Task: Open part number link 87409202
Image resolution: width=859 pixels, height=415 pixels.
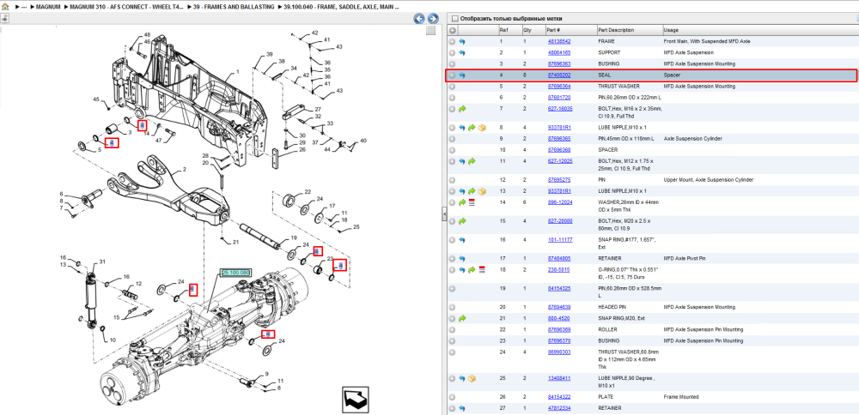Action: [x=559, y=75]
